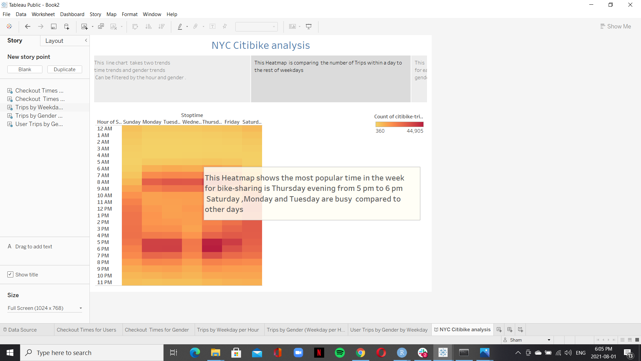
Task: Click the New Worksheet toolbar icon
Action: point(84,26)
